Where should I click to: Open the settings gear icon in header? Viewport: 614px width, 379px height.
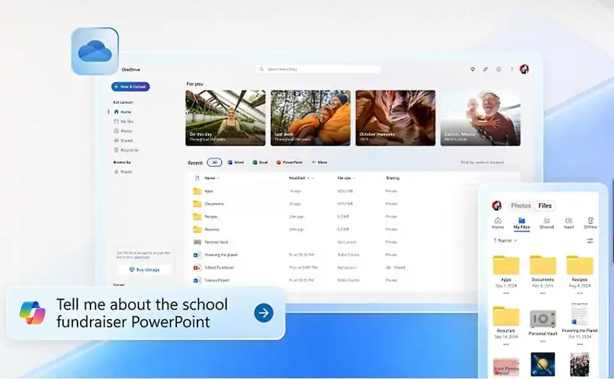pyautogui.click(x=499, y=69)
